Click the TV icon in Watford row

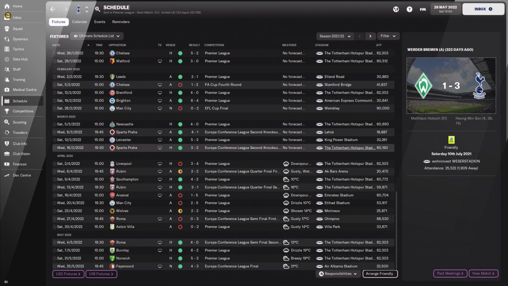160,61
